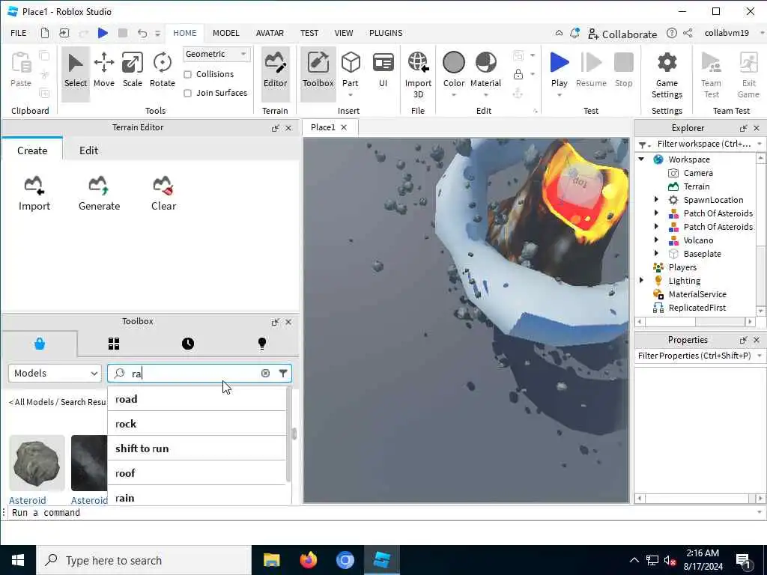This screenshot has height=575, width=767.
Task: Open Toolbox search filter options
Action: [x=283, y=373]
